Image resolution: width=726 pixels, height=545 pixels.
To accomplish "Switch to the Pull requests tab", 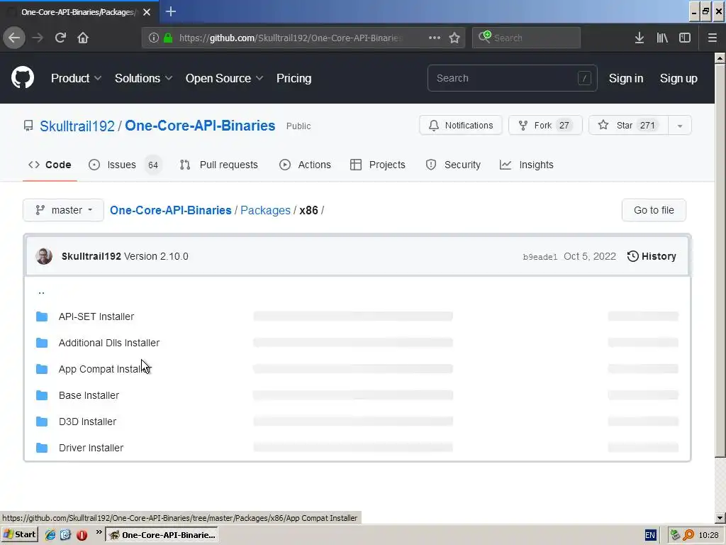I will click(218, 165).
